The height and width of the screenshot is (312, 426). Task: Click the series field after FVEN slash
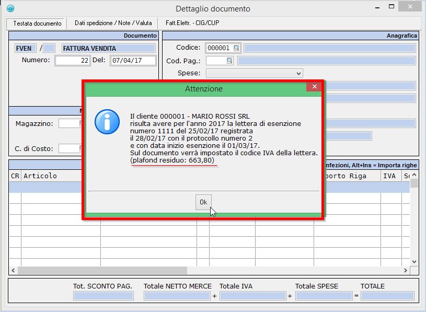49,48
